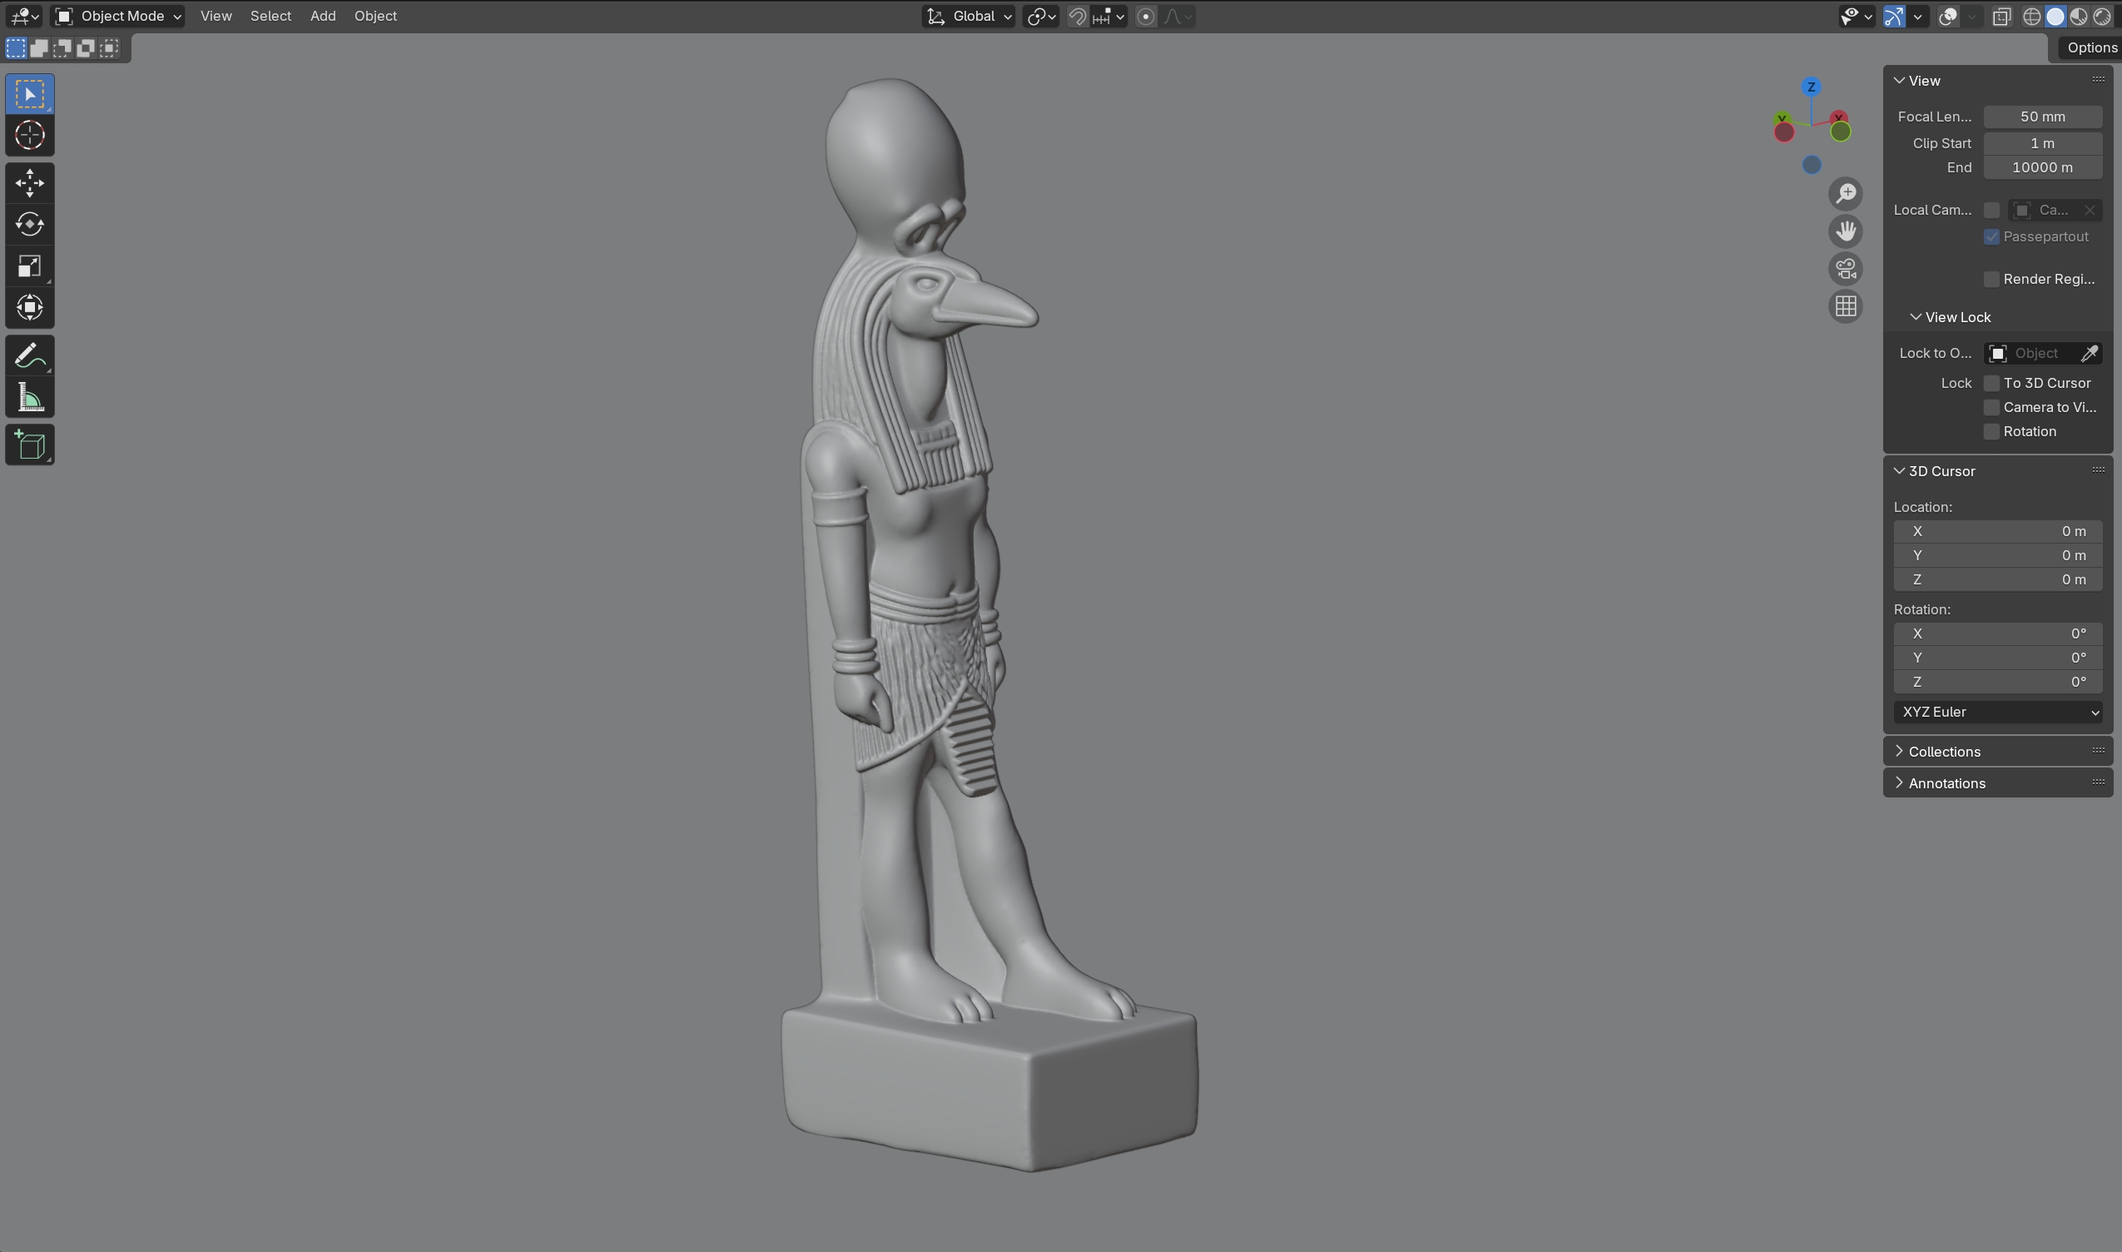Open Global transform orientation selector
Image resolution: width=2122 pixels, height=1252 pixels.
tap(969, 16)
